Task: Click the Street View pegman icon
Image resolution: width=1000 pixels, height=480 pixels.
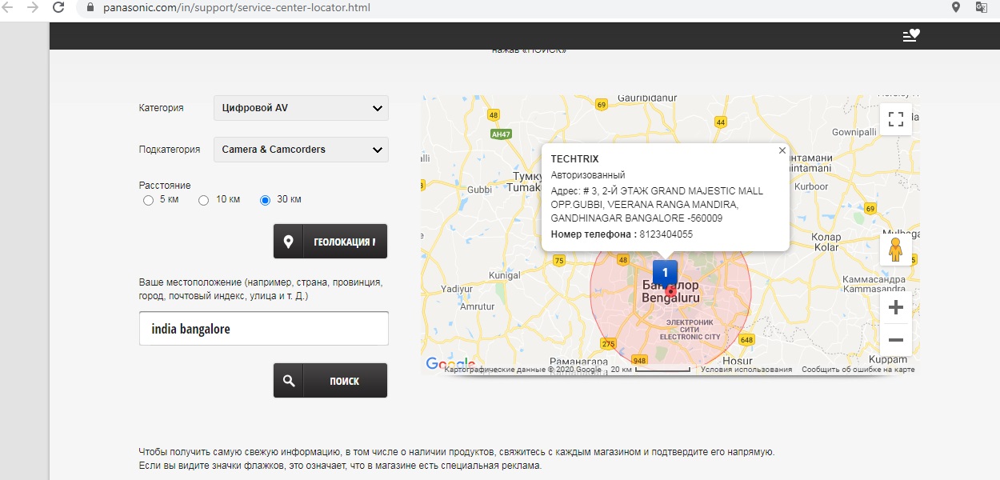Action: 895,250
